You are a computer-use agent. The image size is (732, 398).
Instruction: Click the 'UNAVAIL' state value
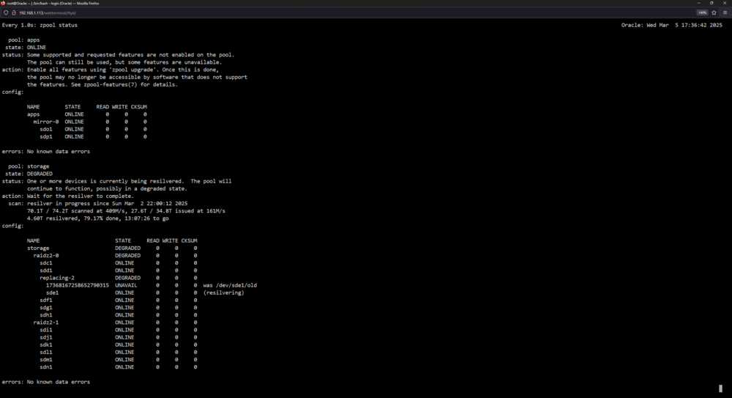click(126, 285)
